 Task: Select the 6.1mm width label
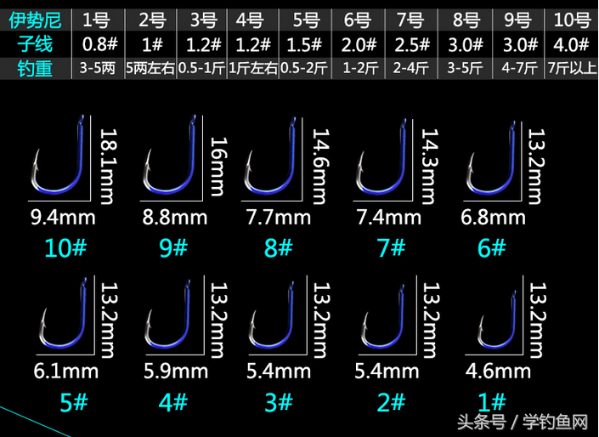[65, 372]
